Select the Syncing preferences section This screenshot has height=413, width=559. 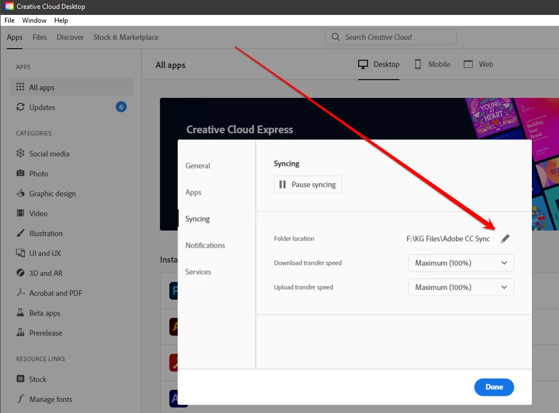pyautogui.click(x=197, y=218)
